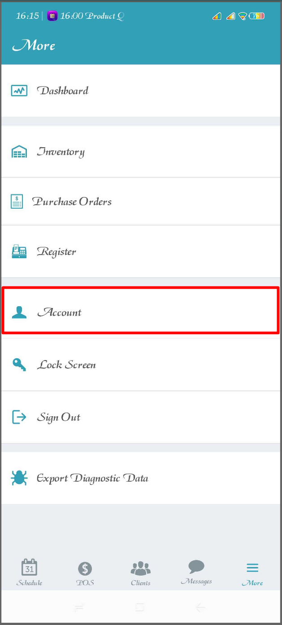The image size is (282, 625).
Task: Open the POS tab
Action: point(85,573)
